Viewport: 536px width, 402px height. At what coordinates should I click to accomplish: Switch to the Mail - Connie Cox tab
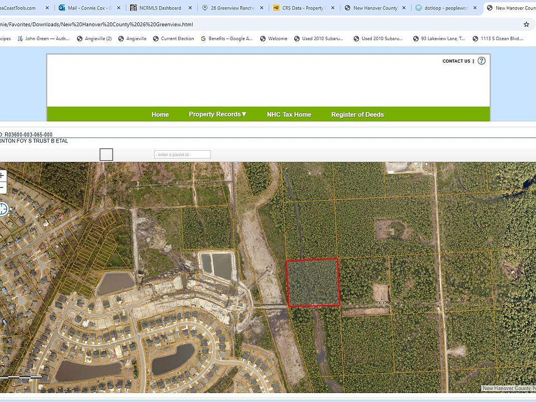pyautogui.click(x=89, y=8)
